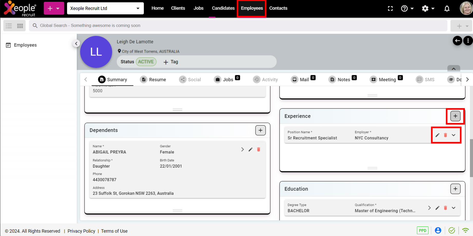This screenshot has width=473, height=236.
Task: Switch to the Activity tab
Action: point(265,80)
